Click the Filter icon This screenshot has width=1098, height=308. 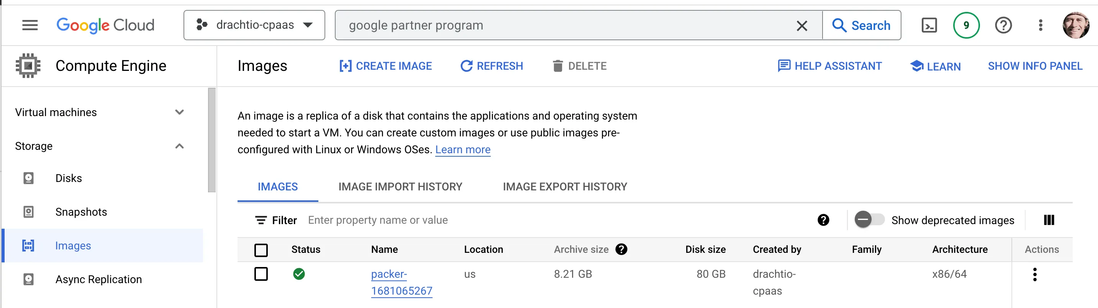point(261,220)
